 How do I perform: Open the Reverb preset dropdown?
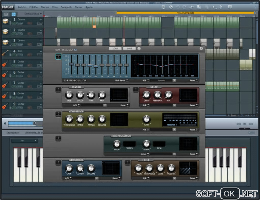pyautogui.click(x=105, y=105)
